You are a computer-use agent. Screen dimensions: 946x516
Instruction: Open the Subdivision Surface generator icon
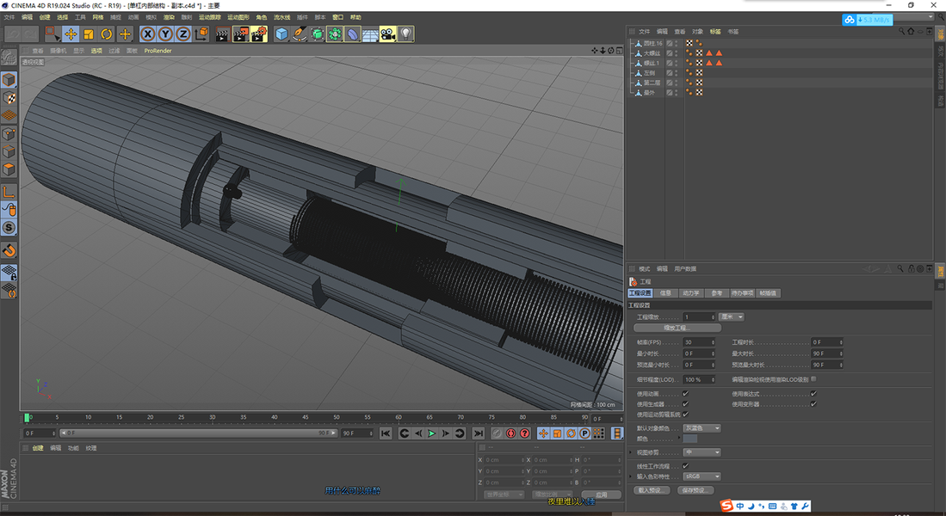coord(318,34)
